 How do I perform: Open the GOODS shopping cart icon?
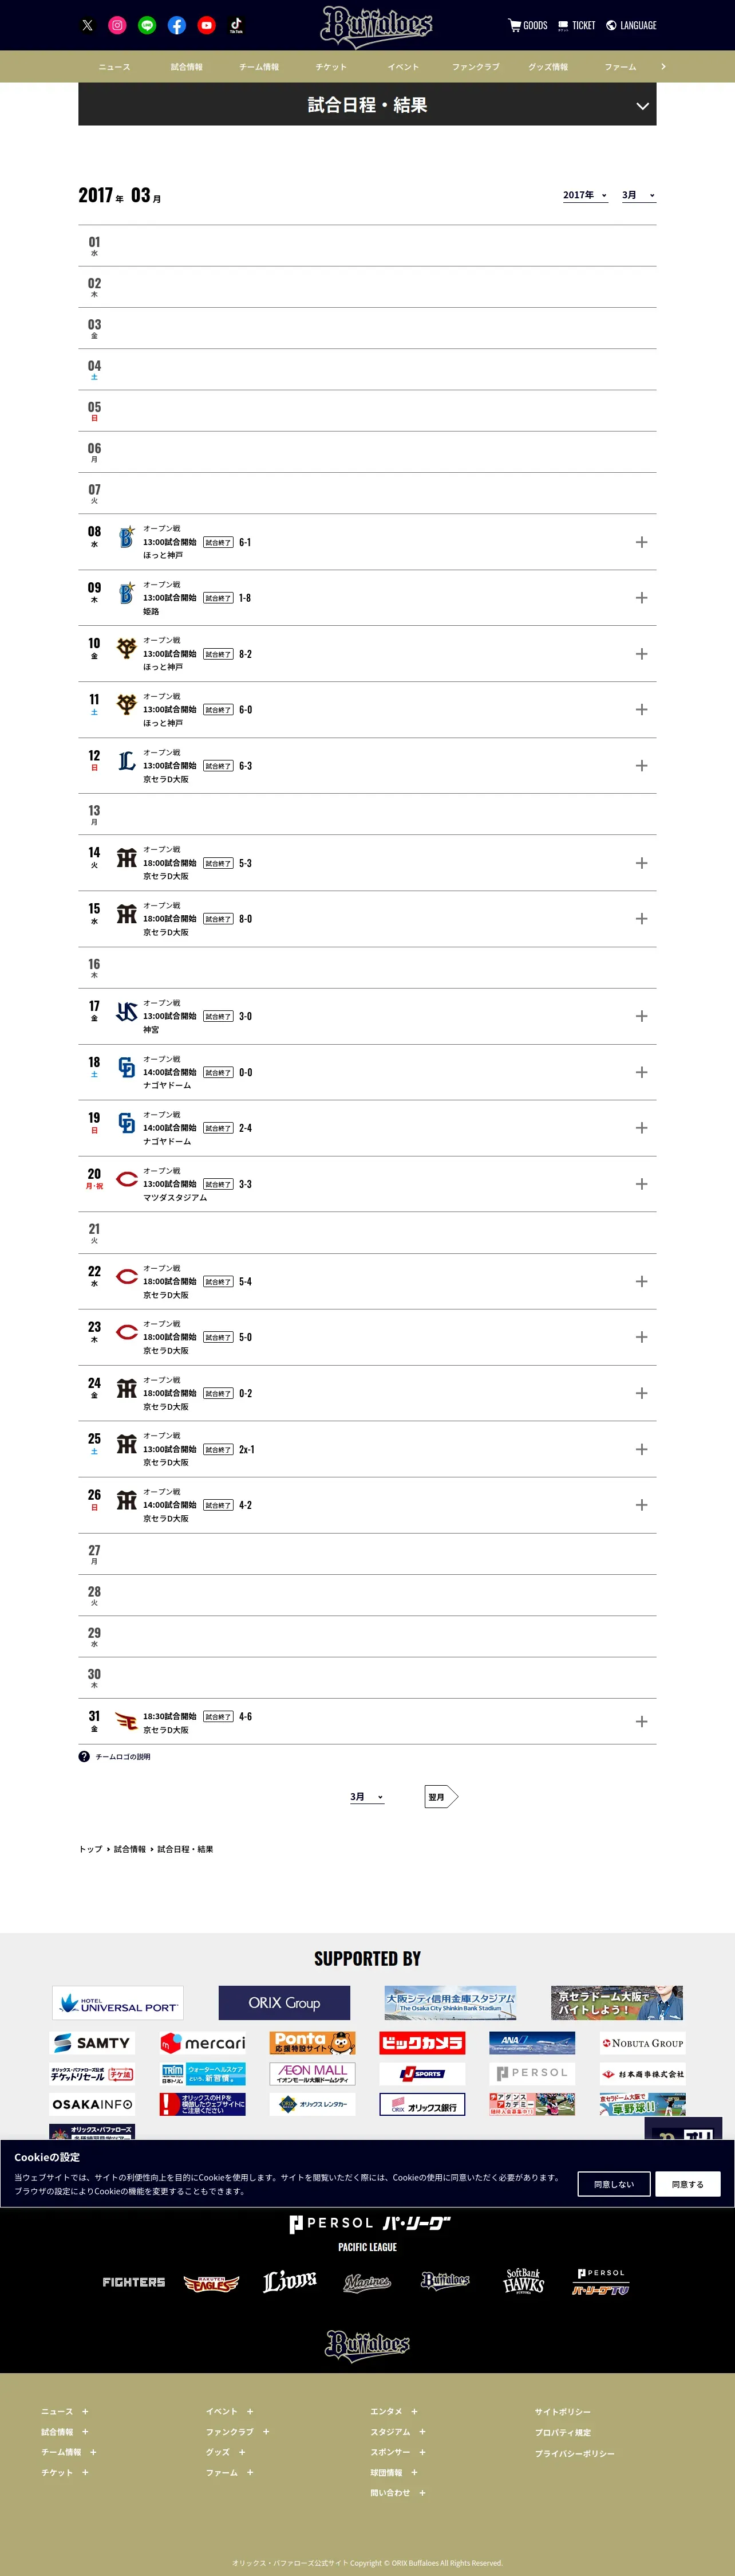pyautogui.click(x=514, y=25)
